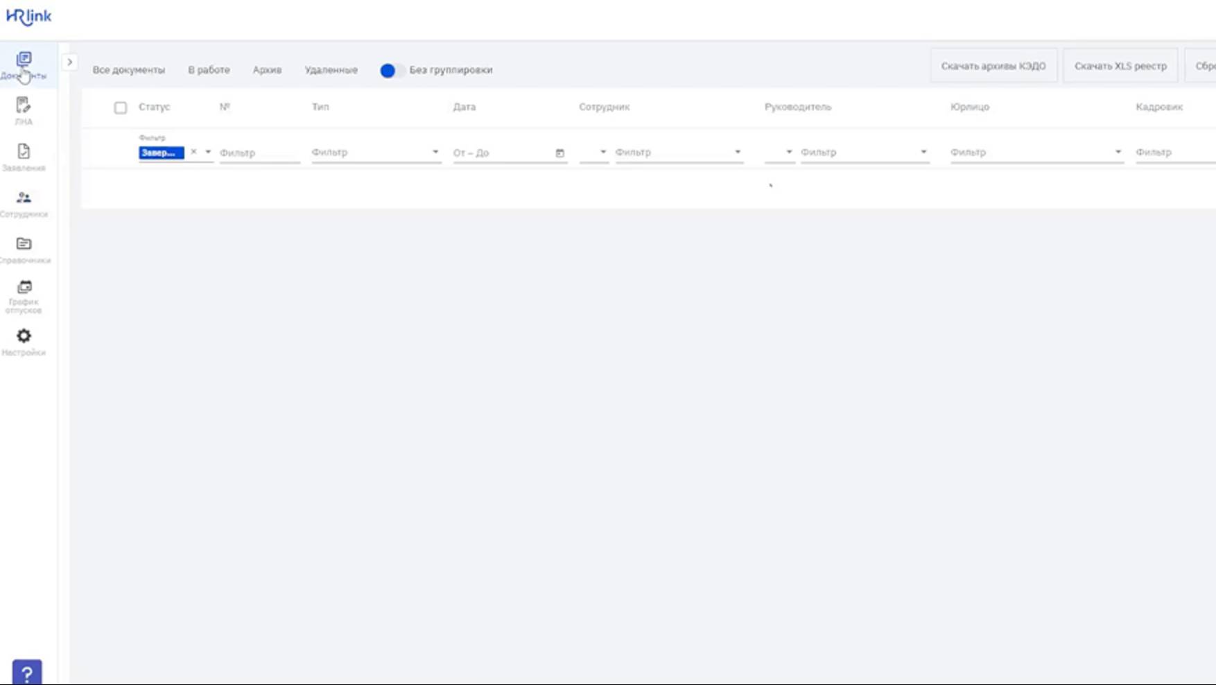Screen dimensions: 1216x685
Task: Tick the select-all documents checkbox
Action: (121, 107)
